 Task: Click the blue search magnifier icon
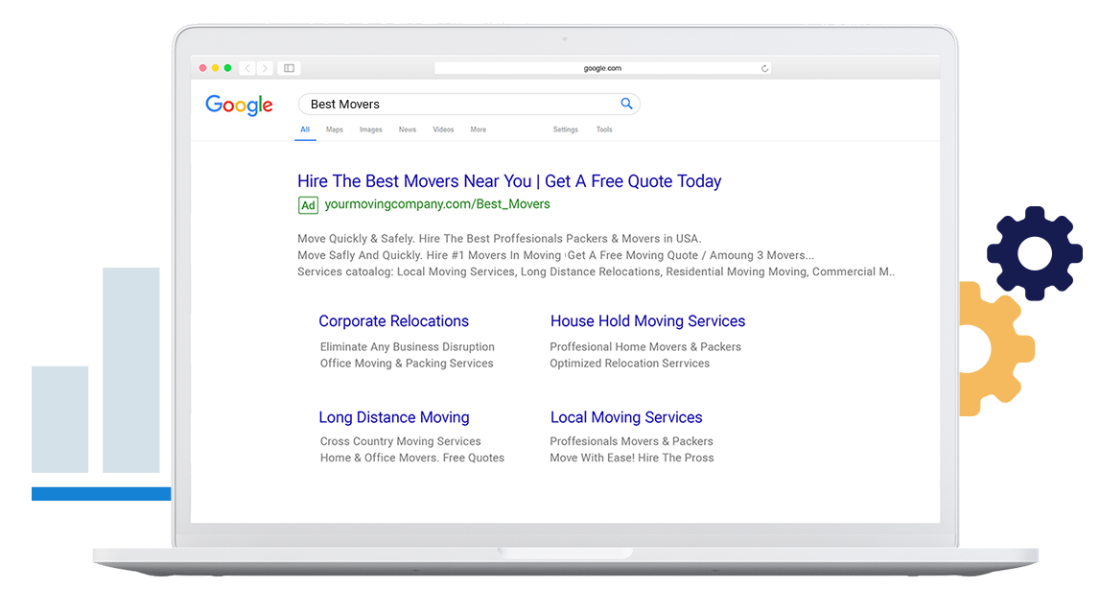(x=626, y=104)
